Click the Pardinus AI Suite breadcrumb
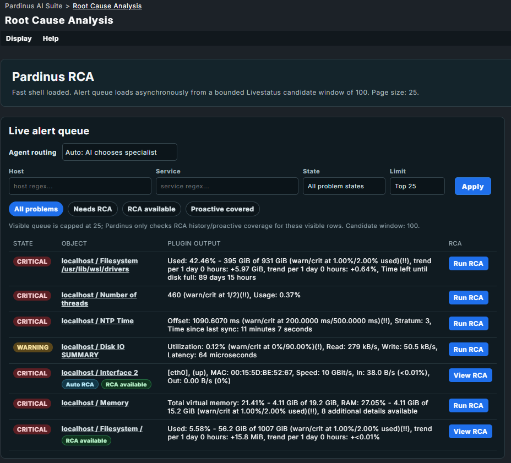Screen dimensions: 511x463 34,6
